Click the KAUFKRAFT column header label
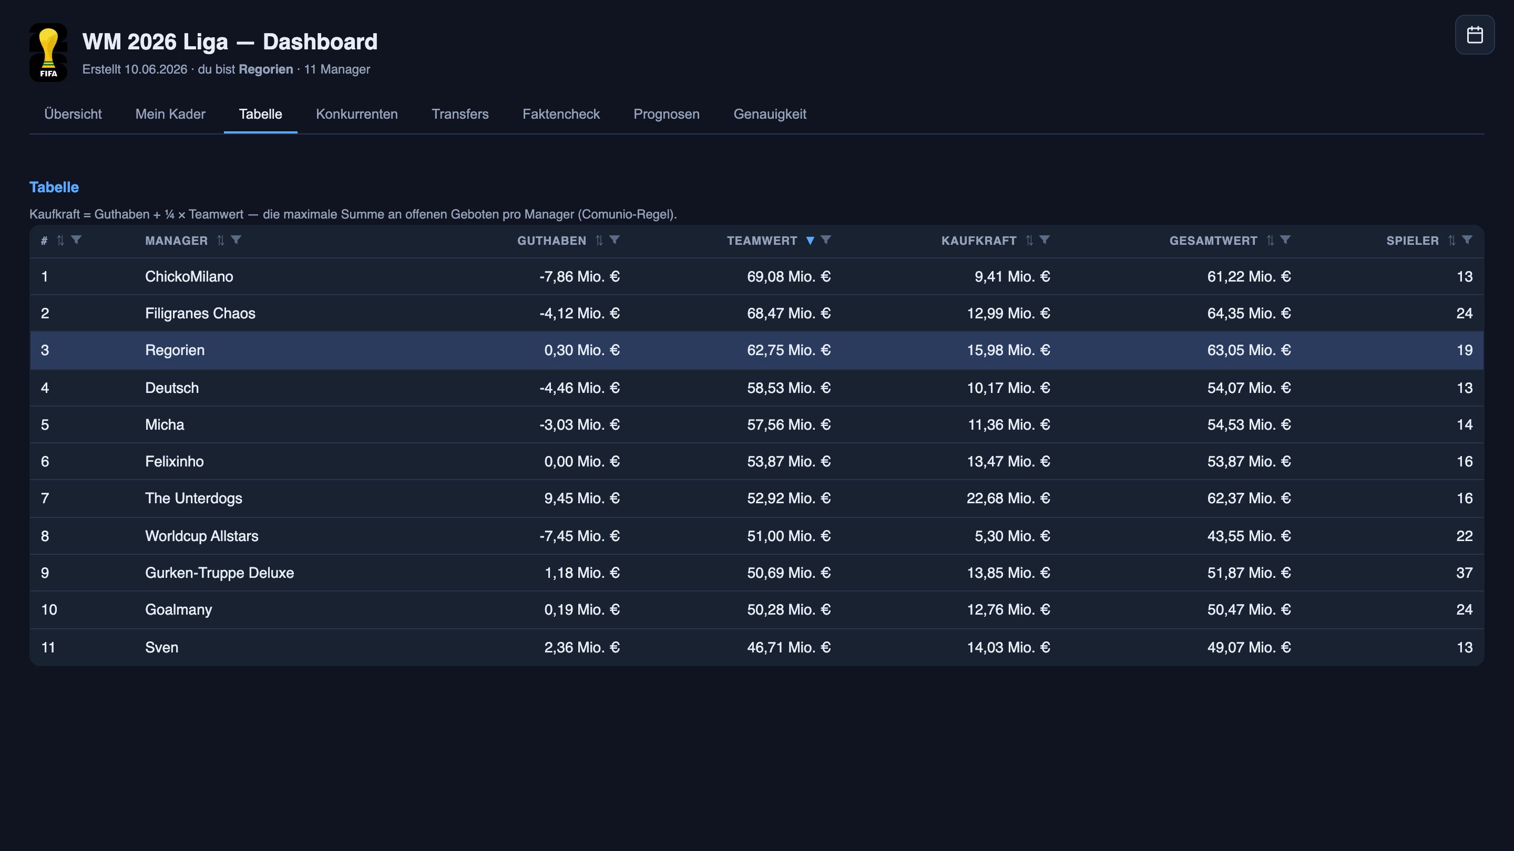1514x851 pixels. click(x=978, y=241)
